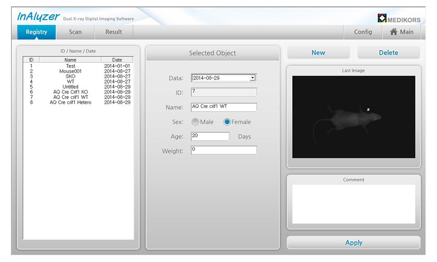Click the Weight input field
This screenshot has height=262, width=437.
coord(224,150)
